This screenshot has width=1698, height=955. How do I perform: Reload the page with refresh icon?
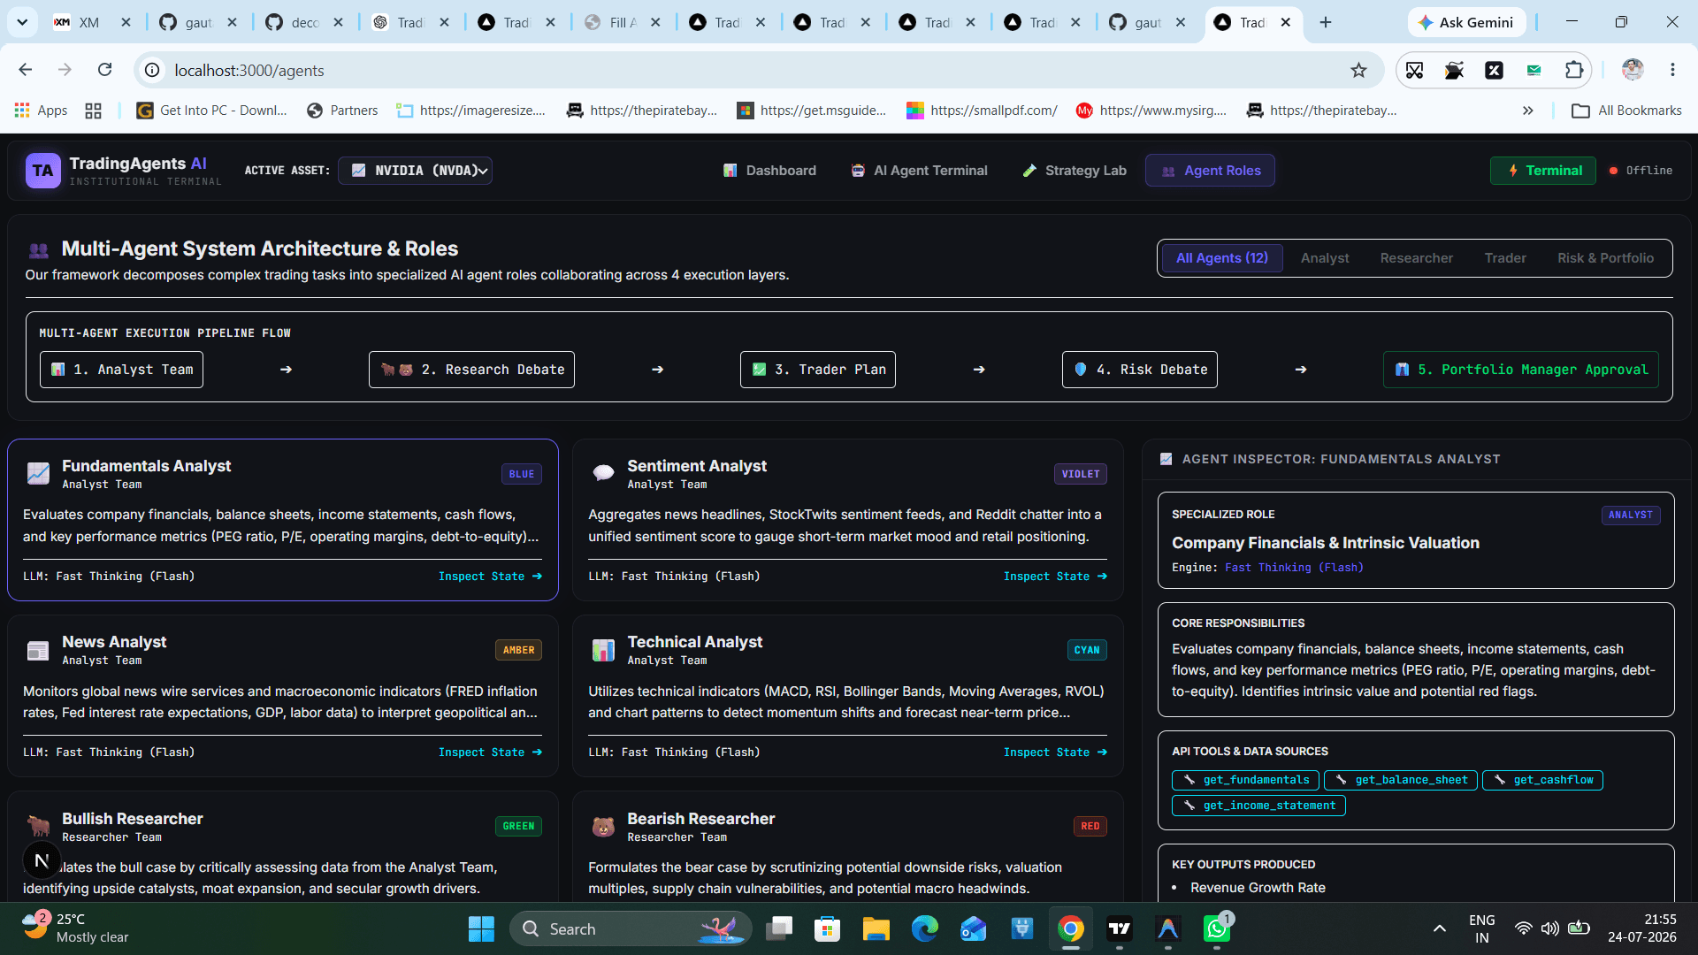pyautogui.click(x=104, y=70)
